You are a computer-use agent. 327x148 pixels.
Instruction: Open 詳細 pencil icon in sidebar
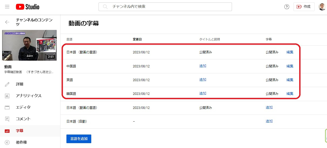7,84
